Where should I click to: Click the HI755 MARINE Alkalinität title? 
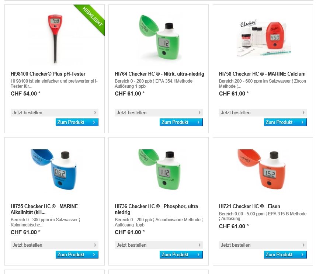(44, 209)
